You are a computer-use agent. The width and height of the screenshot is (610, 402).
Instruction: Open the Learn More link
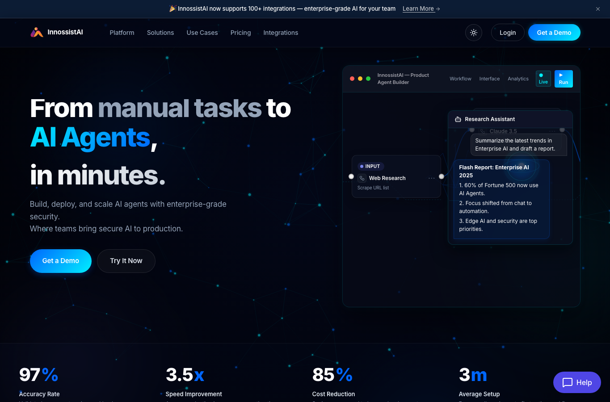(x=421, y=8)
